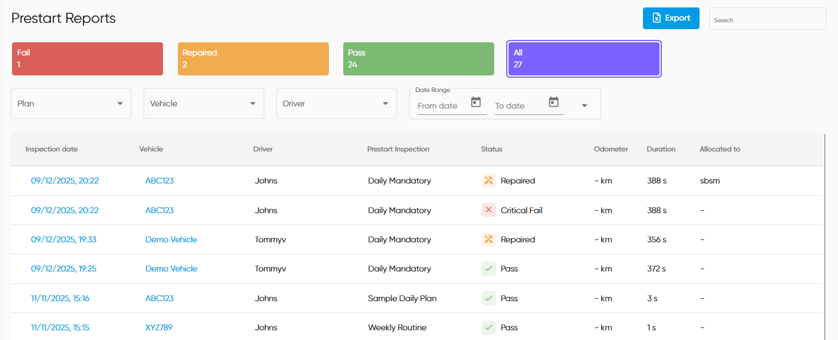The height and width of the screenshot is (340, 838).
Task: Click Pass checkmark icon for Sample Daily Plan
Action: (488, 298)
